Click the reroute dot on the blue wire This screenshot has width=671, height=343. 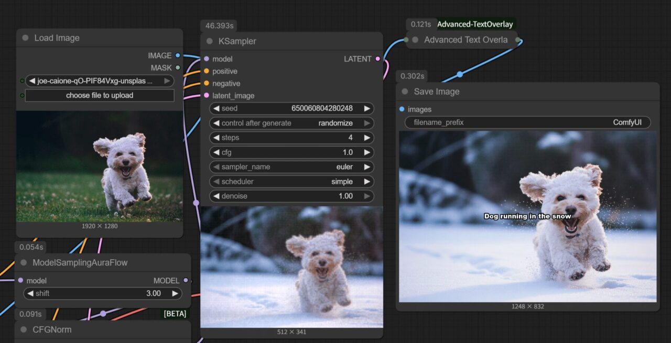coord(460,74)
